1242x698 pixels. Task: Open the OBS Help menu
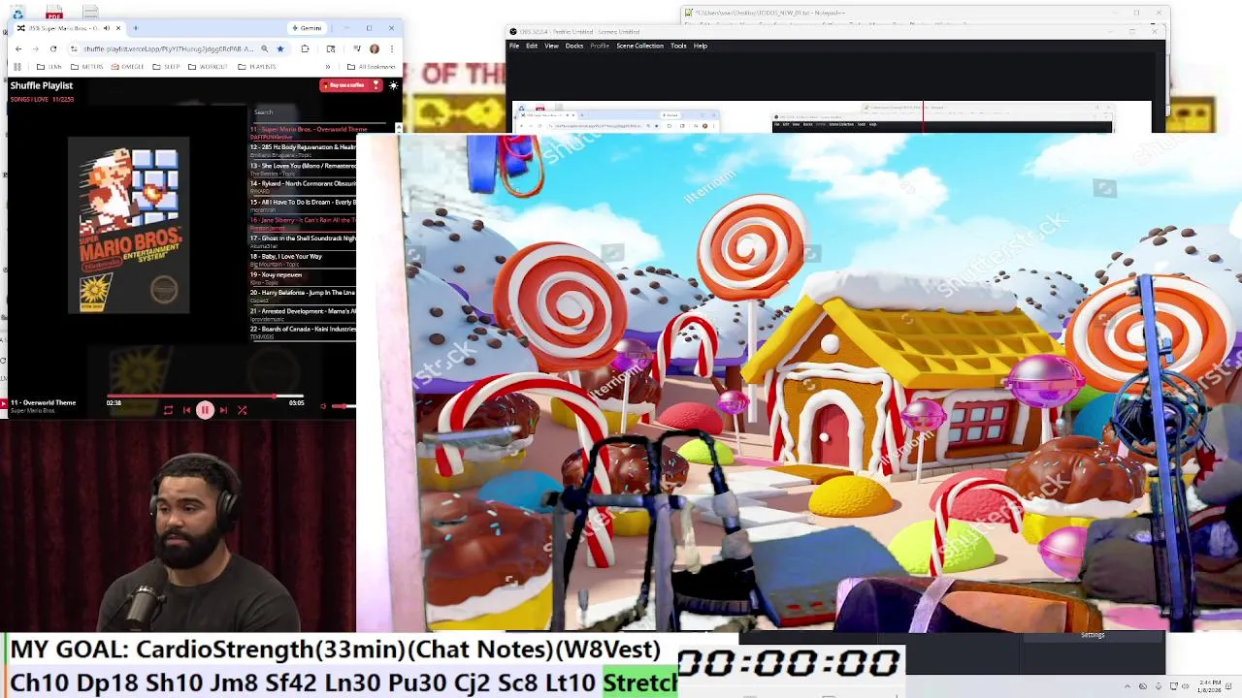(701, 46)
